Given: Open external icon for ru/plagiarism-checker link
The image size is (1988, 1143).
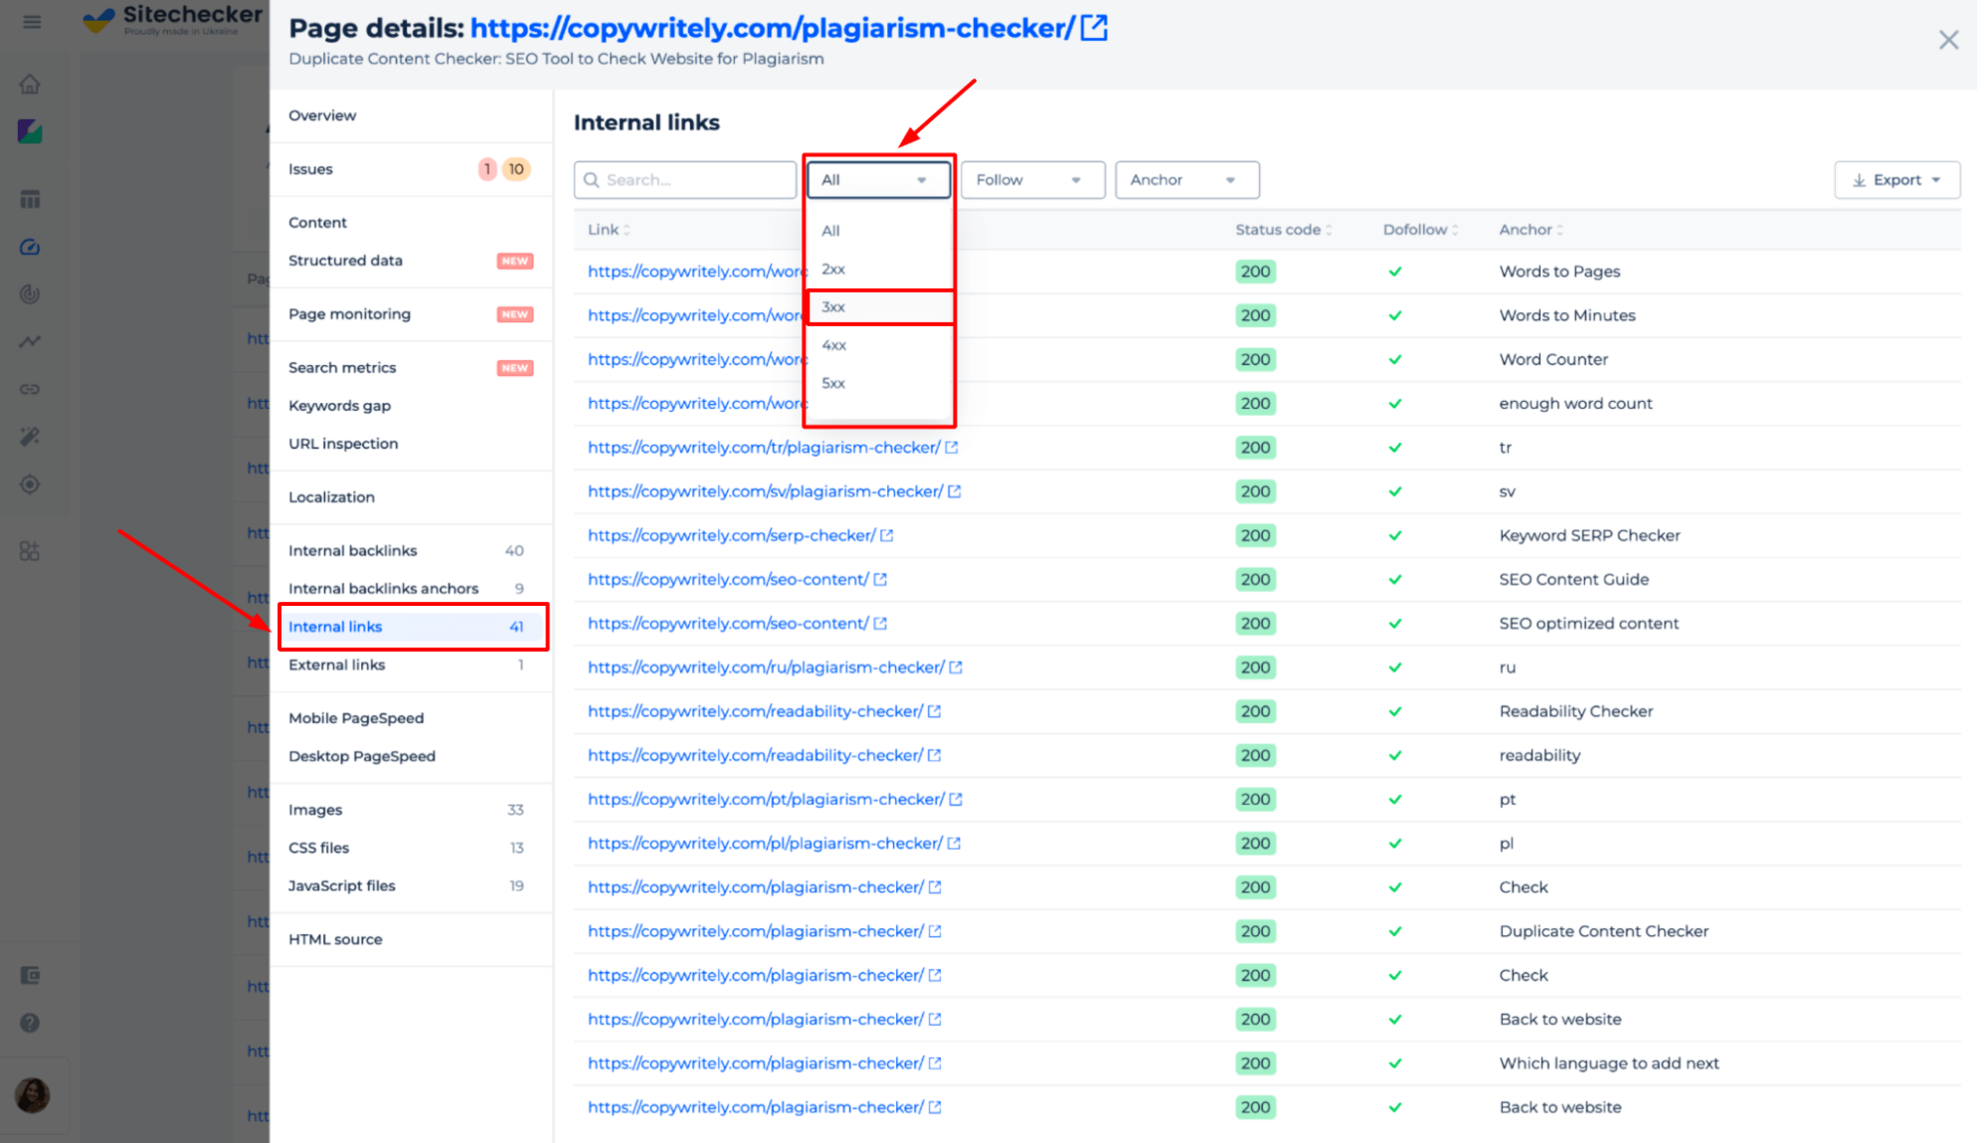Looking at the screenshot, I should (x=956, y=667).
